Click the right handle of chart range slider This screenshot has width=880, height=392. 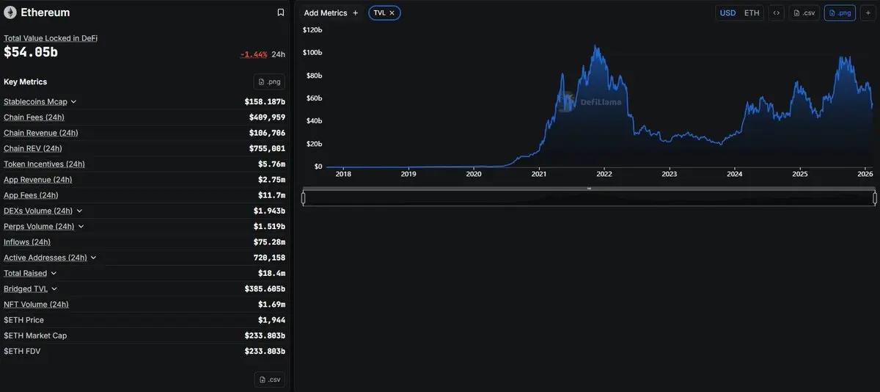pos(875,198)
